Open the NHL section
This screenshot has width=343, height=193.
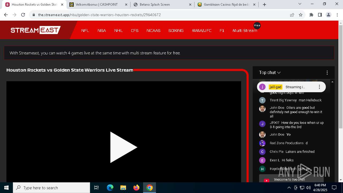pyautogui.click(x=118, y=31)
